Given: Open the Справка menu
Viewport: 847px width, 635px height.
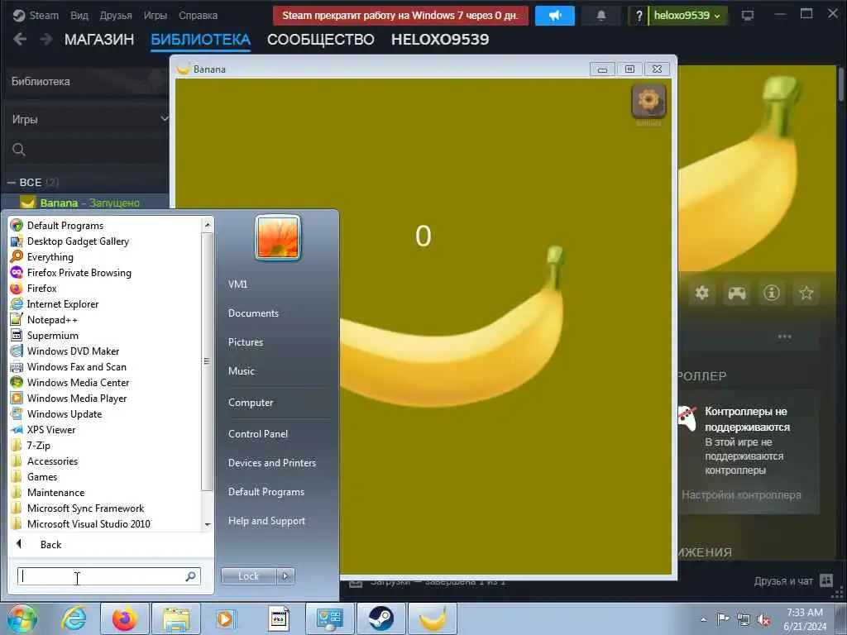Looking at the screenshot, I should pos(198,16).
